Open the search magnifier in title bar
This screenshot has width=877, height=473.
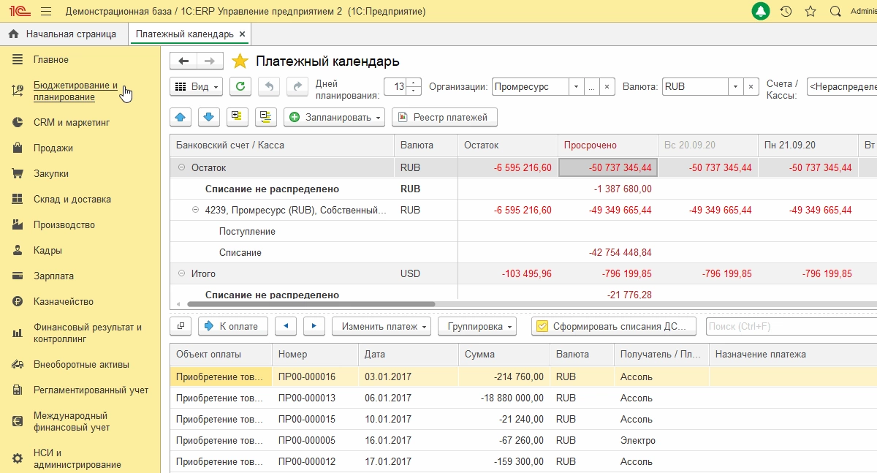pos(835,12)
